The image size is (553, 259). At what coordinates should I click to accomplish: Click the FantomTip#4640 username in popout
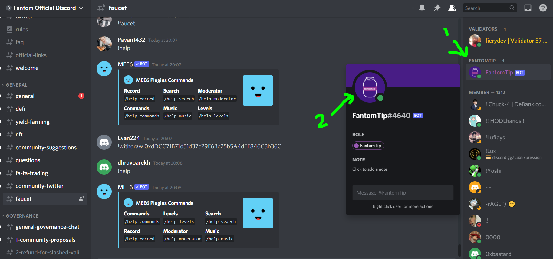381,116
